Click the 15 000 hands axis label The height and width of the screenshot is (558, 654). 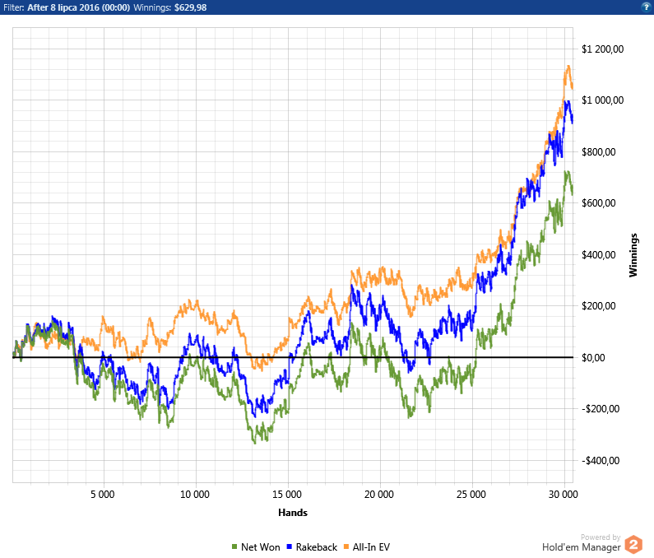(287, 495)
